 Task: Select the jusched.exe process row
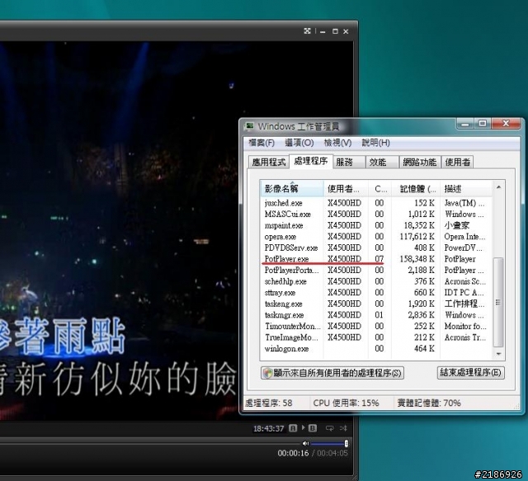point(376,203)
